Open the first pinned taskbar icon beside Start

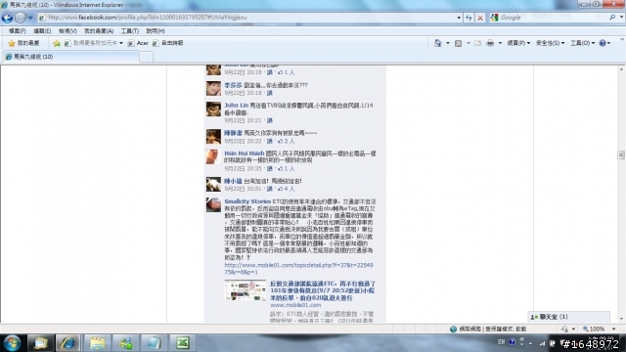coord(40,343)
